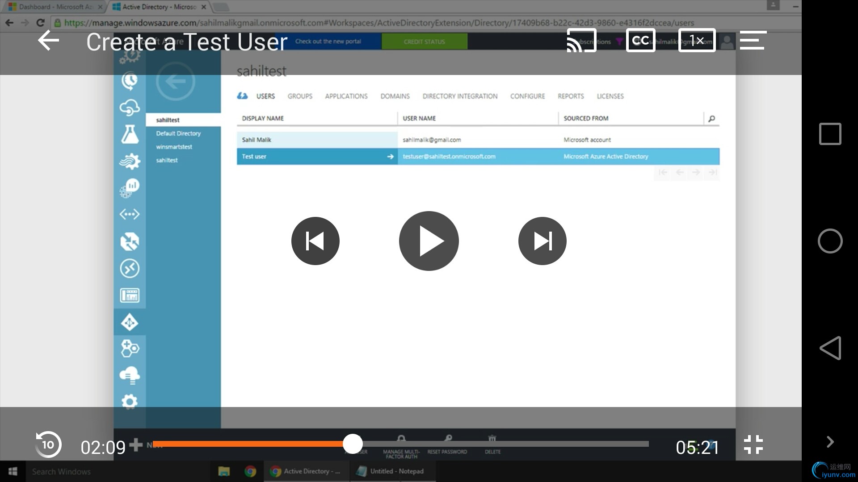Select the highlighted sahiltest directory entry

[x=183, y=120]
